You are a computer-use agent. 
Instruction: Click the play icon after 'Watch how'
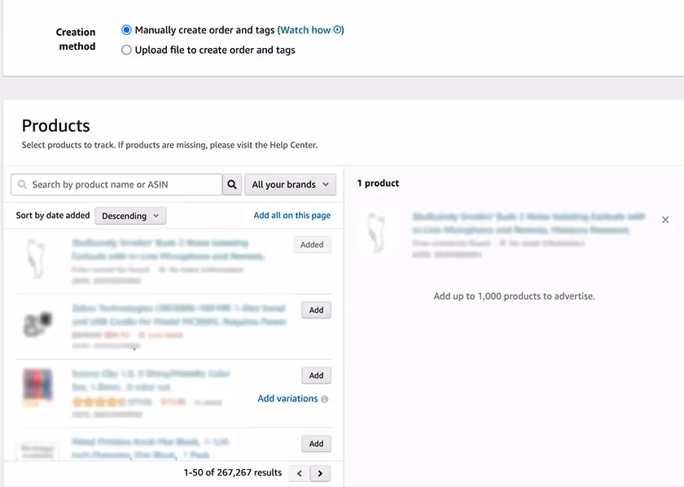click(x=337, y=29)
